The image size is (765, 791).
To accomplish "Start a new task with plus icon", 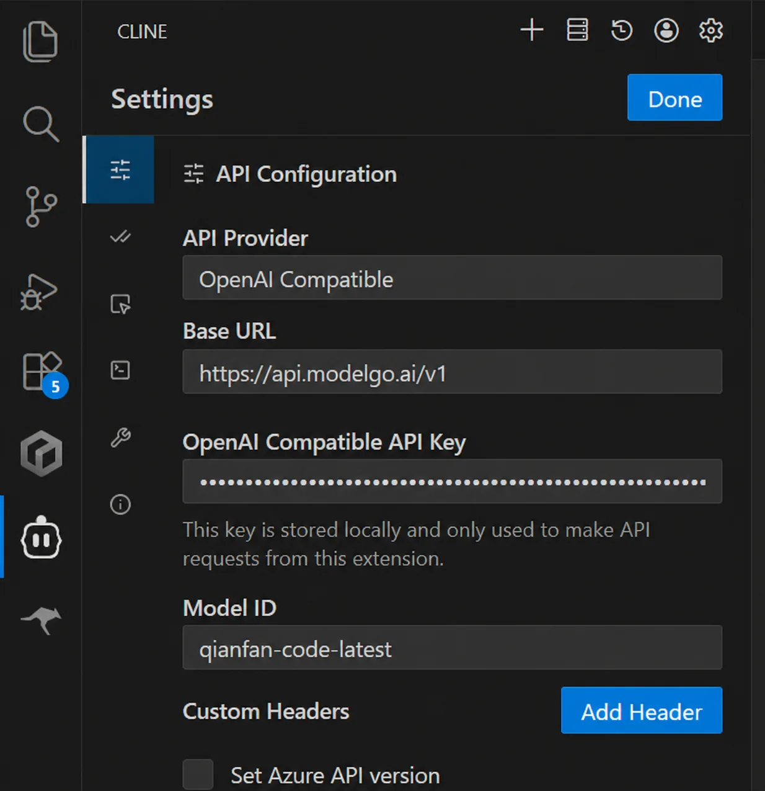I will pyautogui.click(x=532, y=30).
